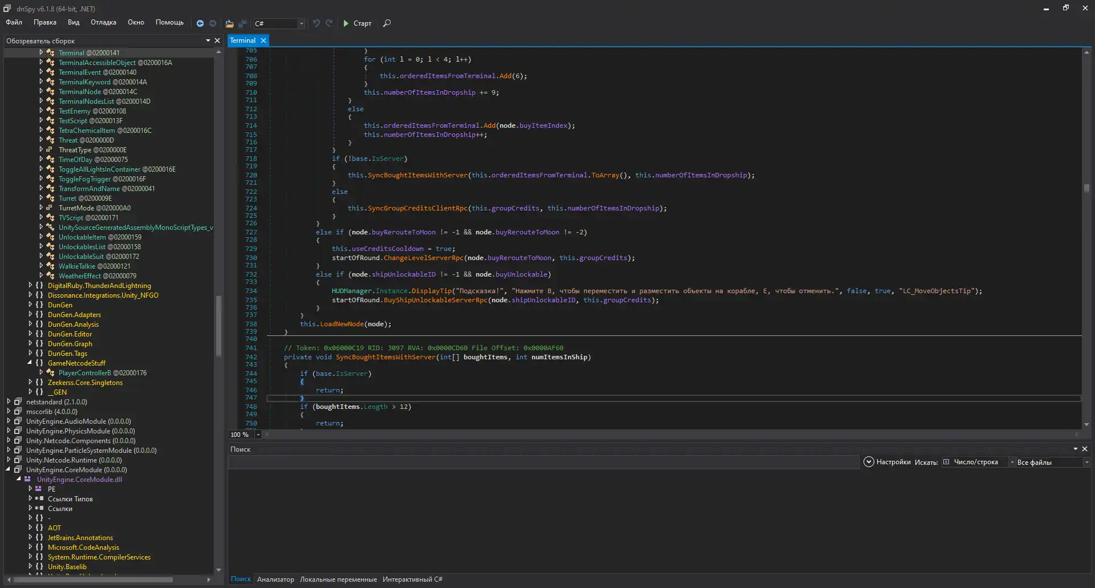Expand the Zeekerss.Core.Singletons namespace node
Screen dimensions: 1095x588
pos(30,383)
